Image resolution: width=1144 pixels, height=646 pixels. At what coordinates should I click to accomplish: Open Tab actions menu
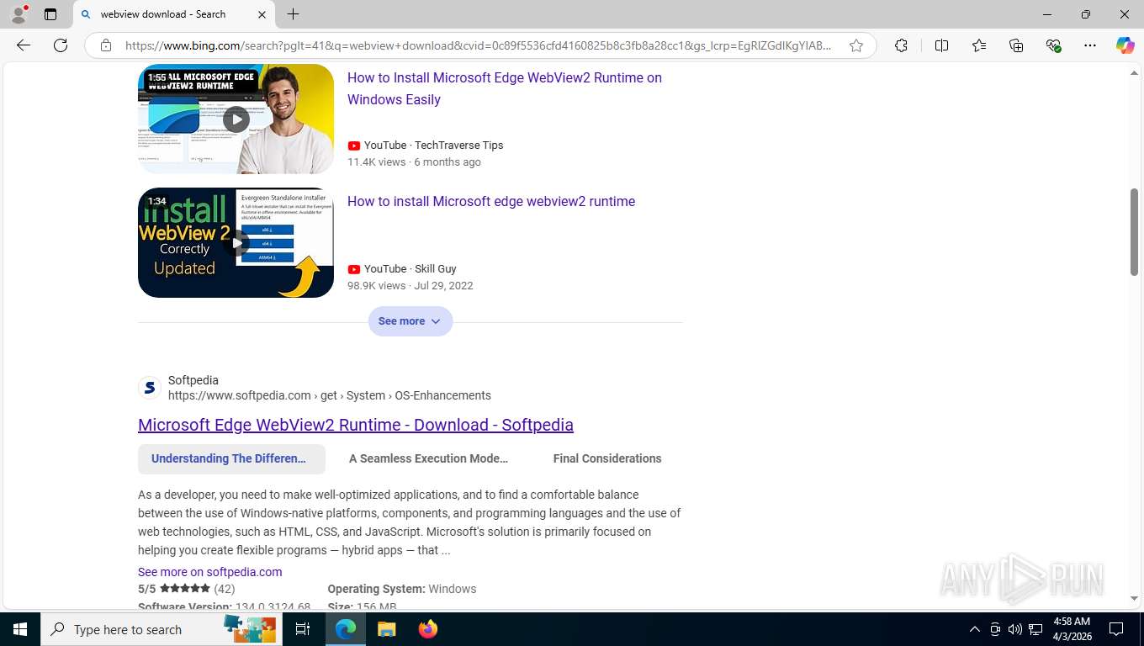(x=50, y=14)
